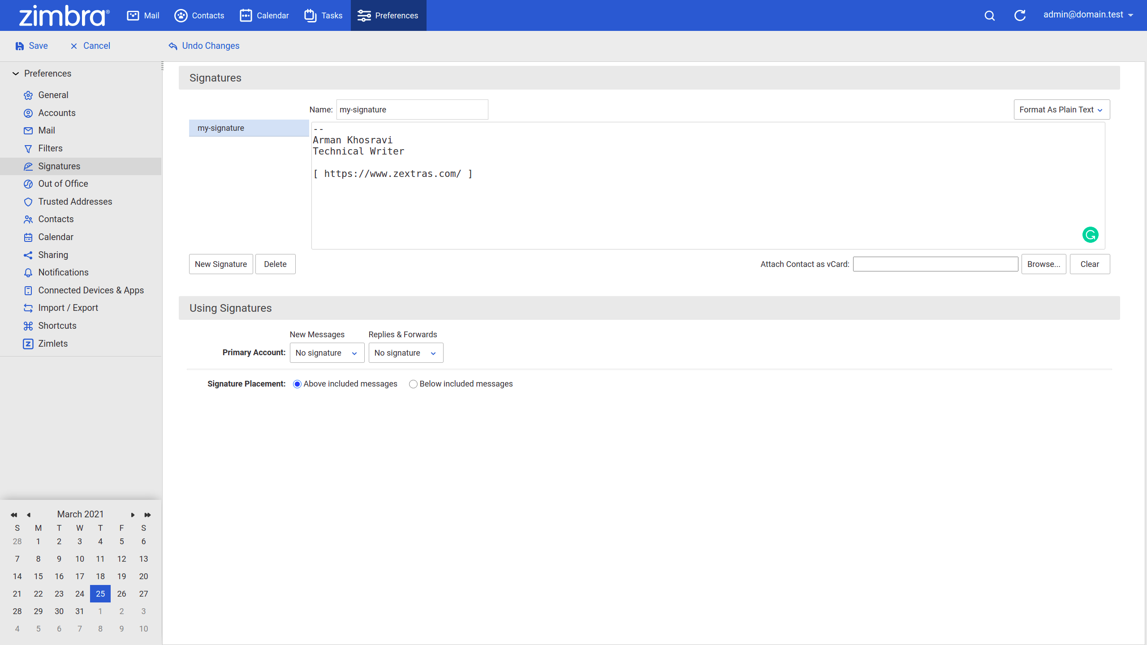This screenshot has height=645, width=1147.
Task: Click Notifications in sidebar menu
Action: click(63, 272)
